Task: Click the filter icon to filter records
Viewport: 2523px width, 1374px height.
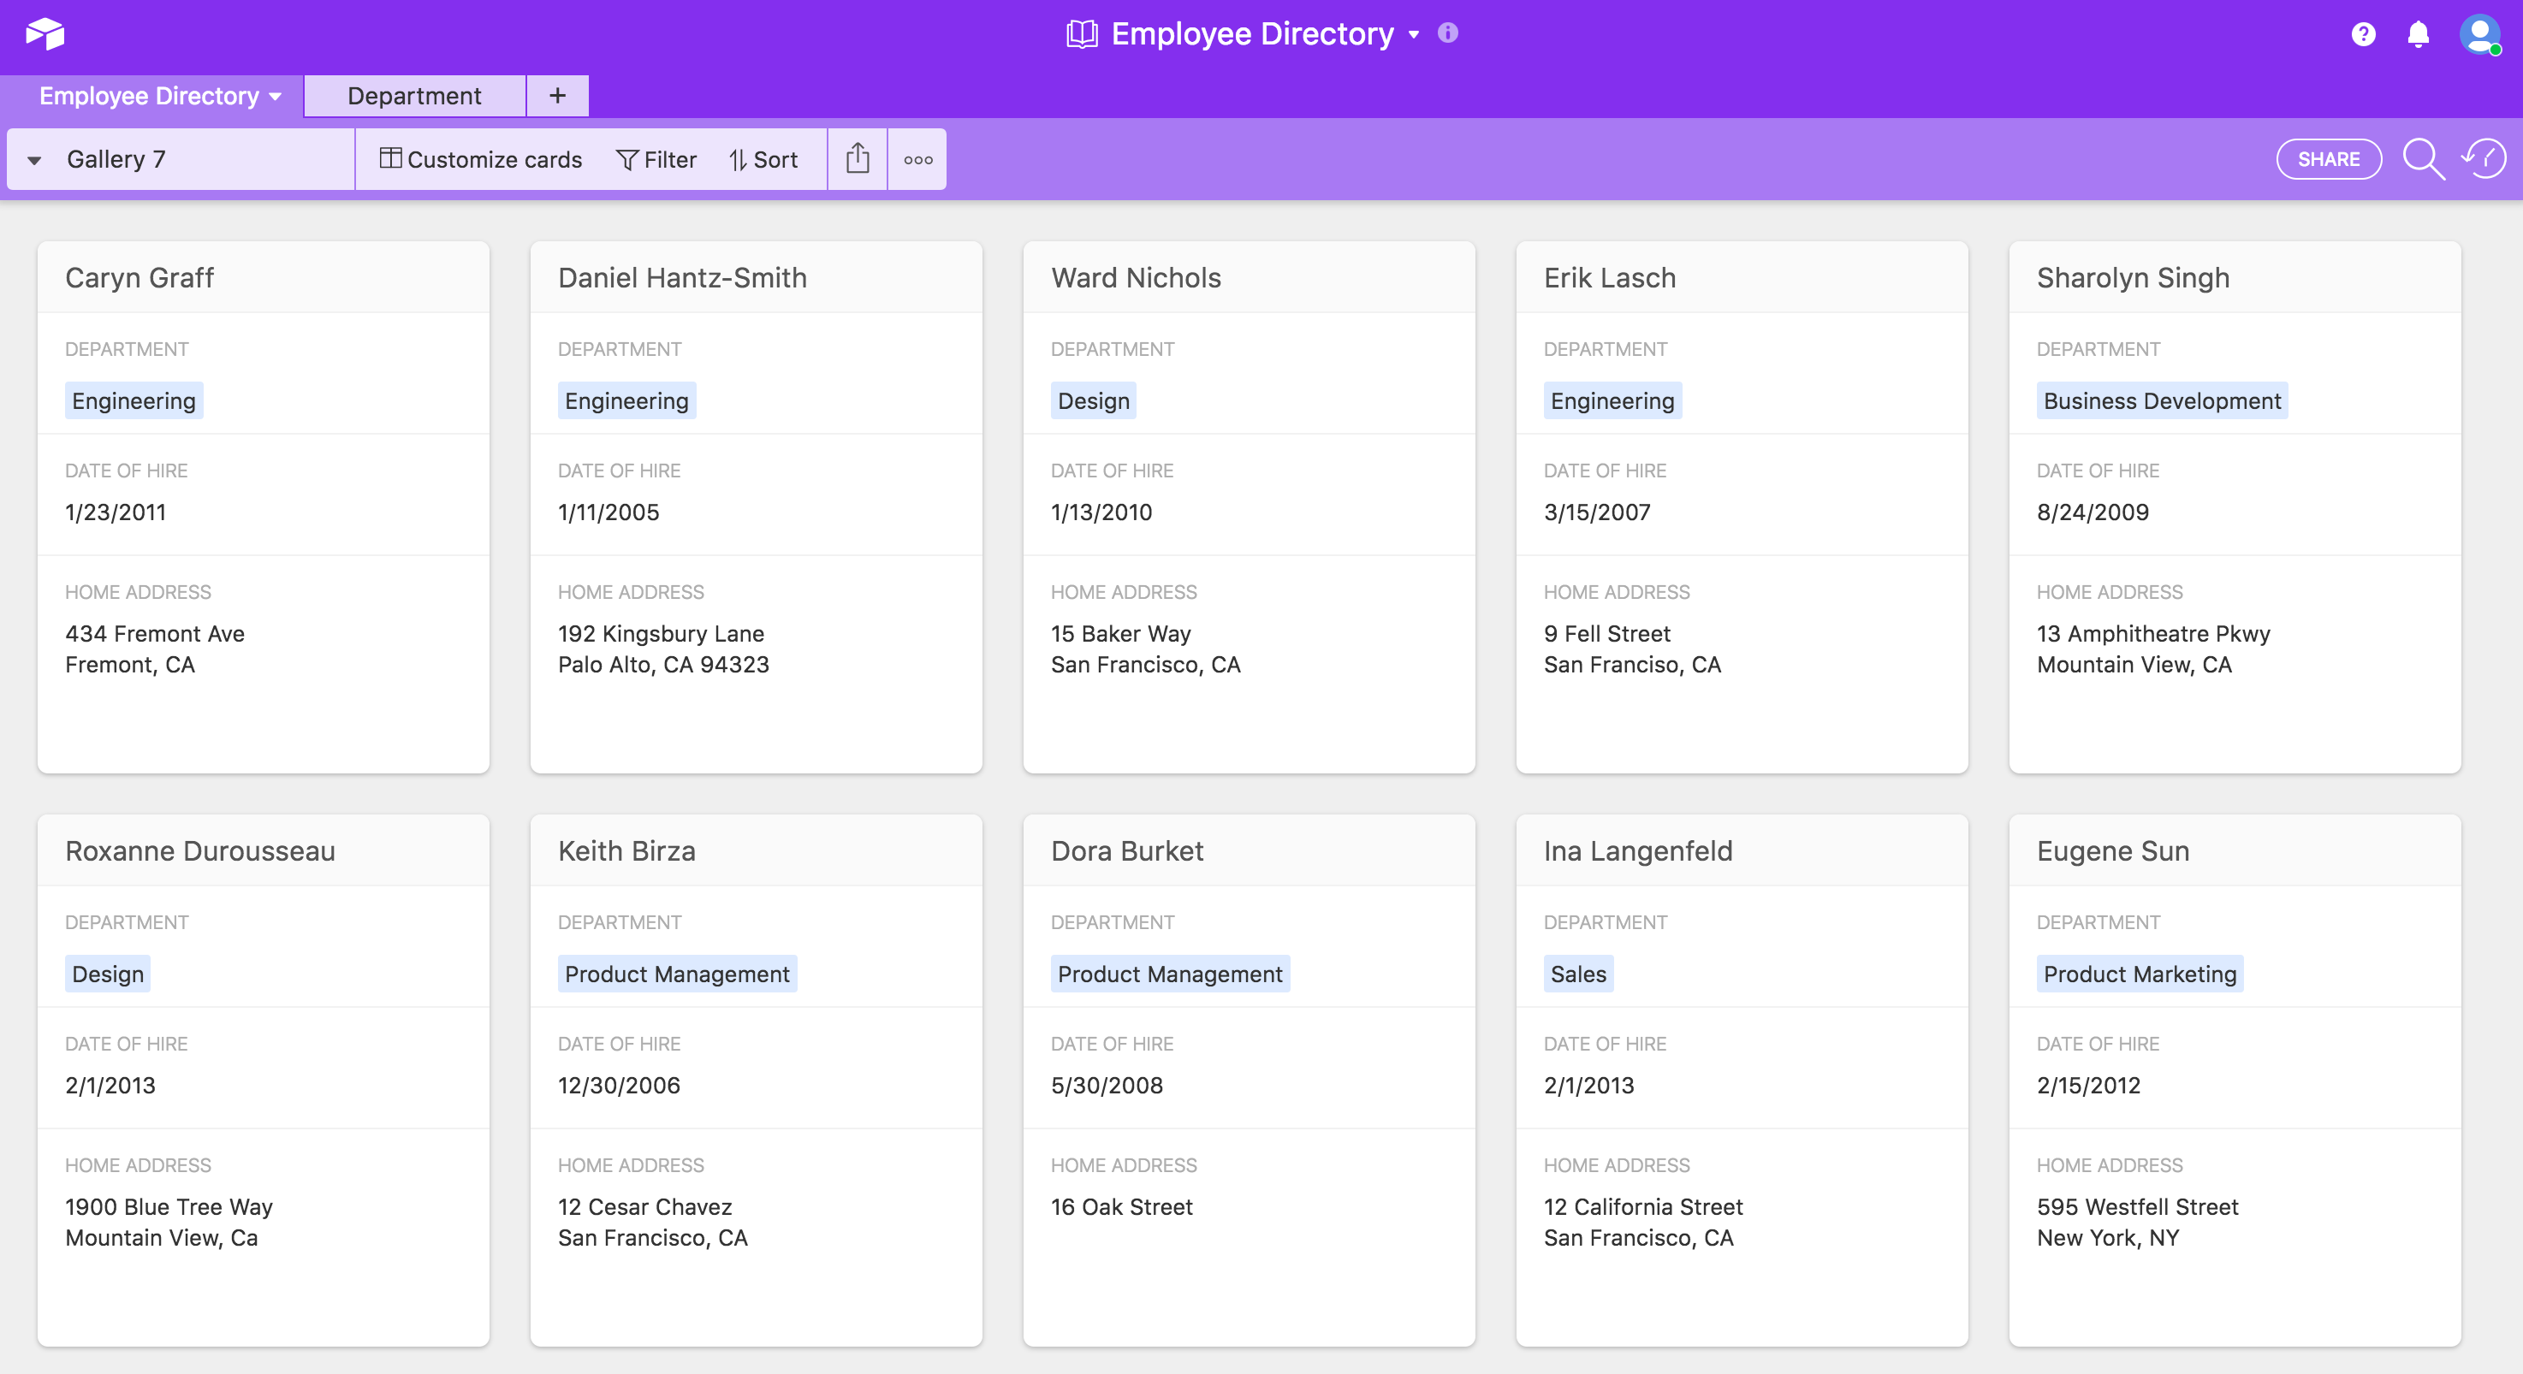Action: (655, 159)
